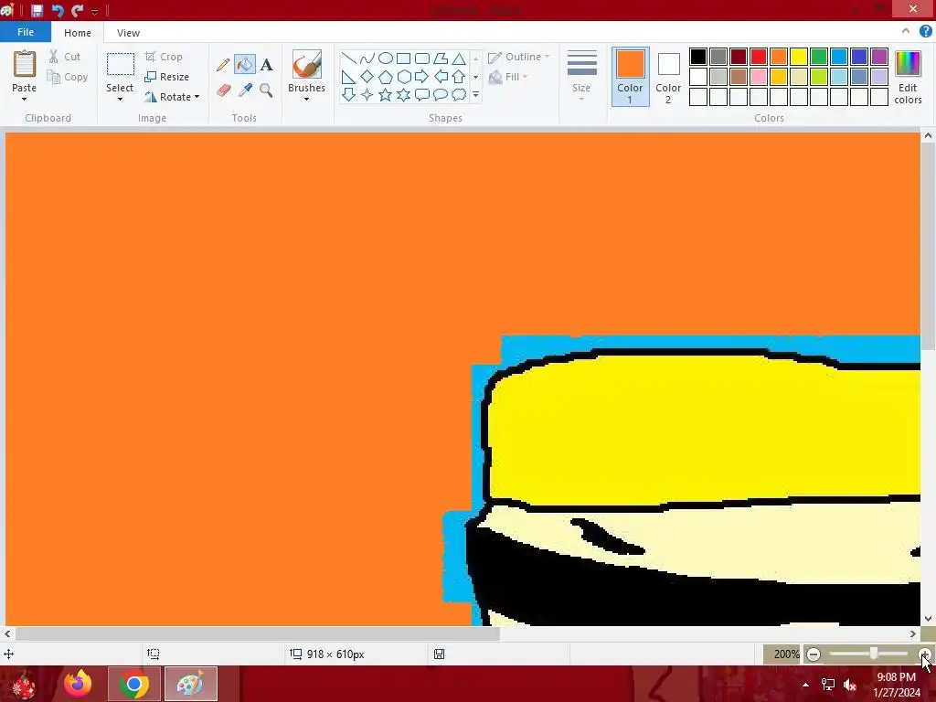Viewport: 936px width, 702px height.
Task: Open Customize Quick Access Toolbar dropdown
Action: pyautogui.click(x=94, y=11)
